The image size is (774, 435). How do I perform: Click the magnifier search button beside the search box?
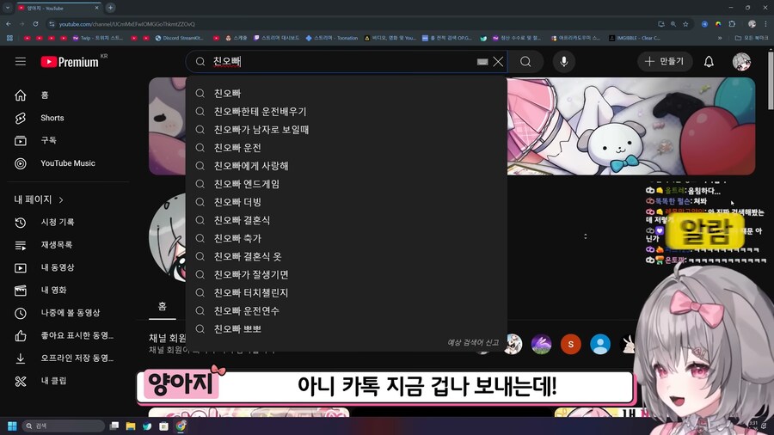(525, 62)
